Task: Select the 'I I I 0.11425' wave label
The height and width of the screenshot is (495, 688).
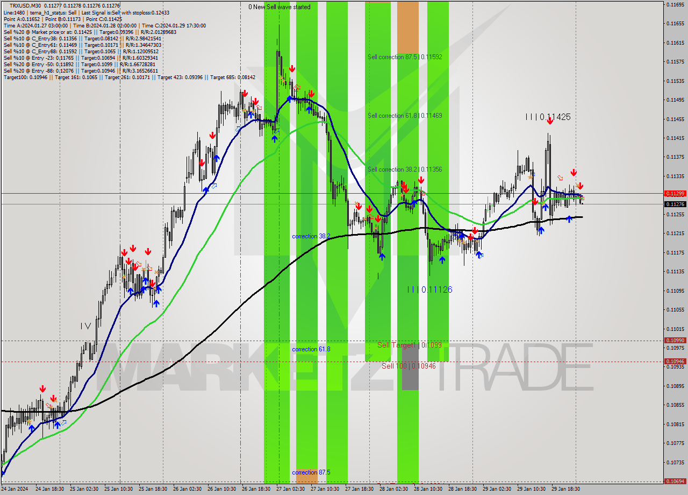Action: pos(548,117)
